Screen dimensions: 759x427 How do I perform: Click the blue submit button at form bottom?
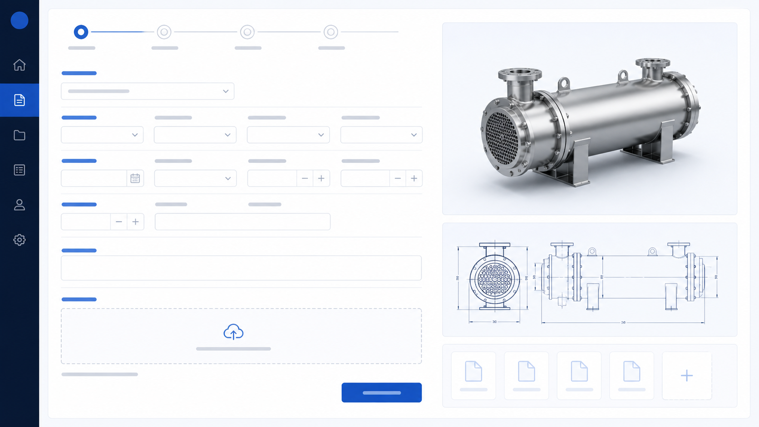[x=382, y=393]
